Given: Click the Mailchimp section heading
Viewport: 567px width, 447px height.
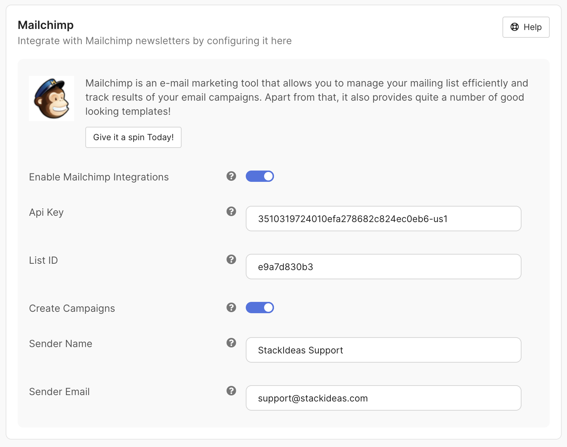Looking at the screenshot, I should (x=46, y=25).
